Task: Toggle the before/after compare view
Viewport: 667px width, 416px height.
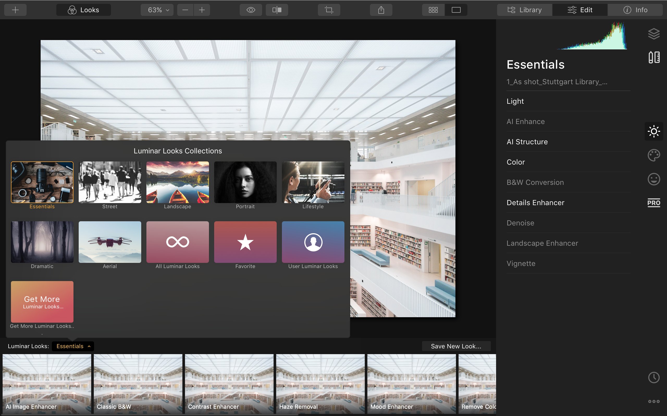Action: point(277,10)
